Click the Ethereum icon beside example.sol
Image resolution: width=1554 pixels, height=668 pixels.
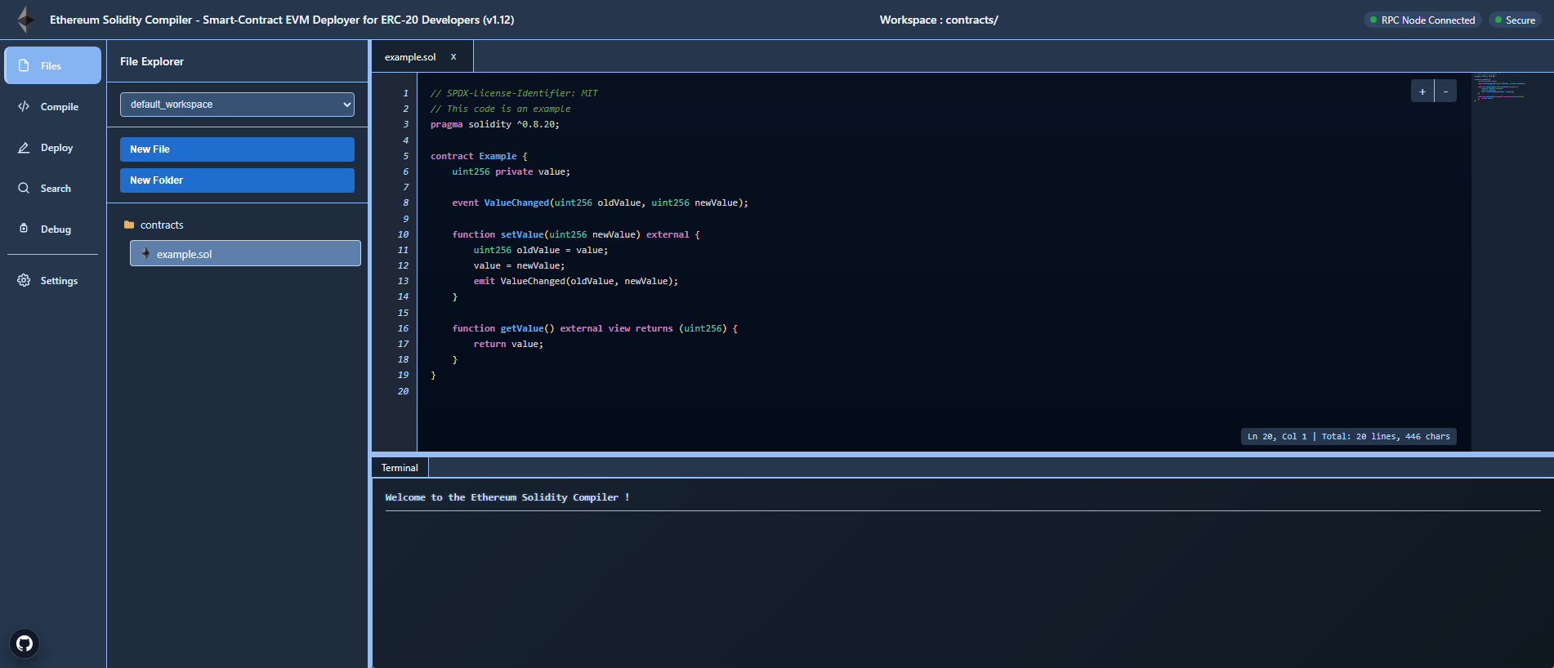145,253
